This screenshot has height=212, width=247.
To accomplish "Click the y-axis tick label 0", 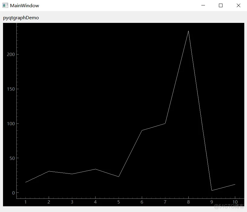I will point(14,193).
